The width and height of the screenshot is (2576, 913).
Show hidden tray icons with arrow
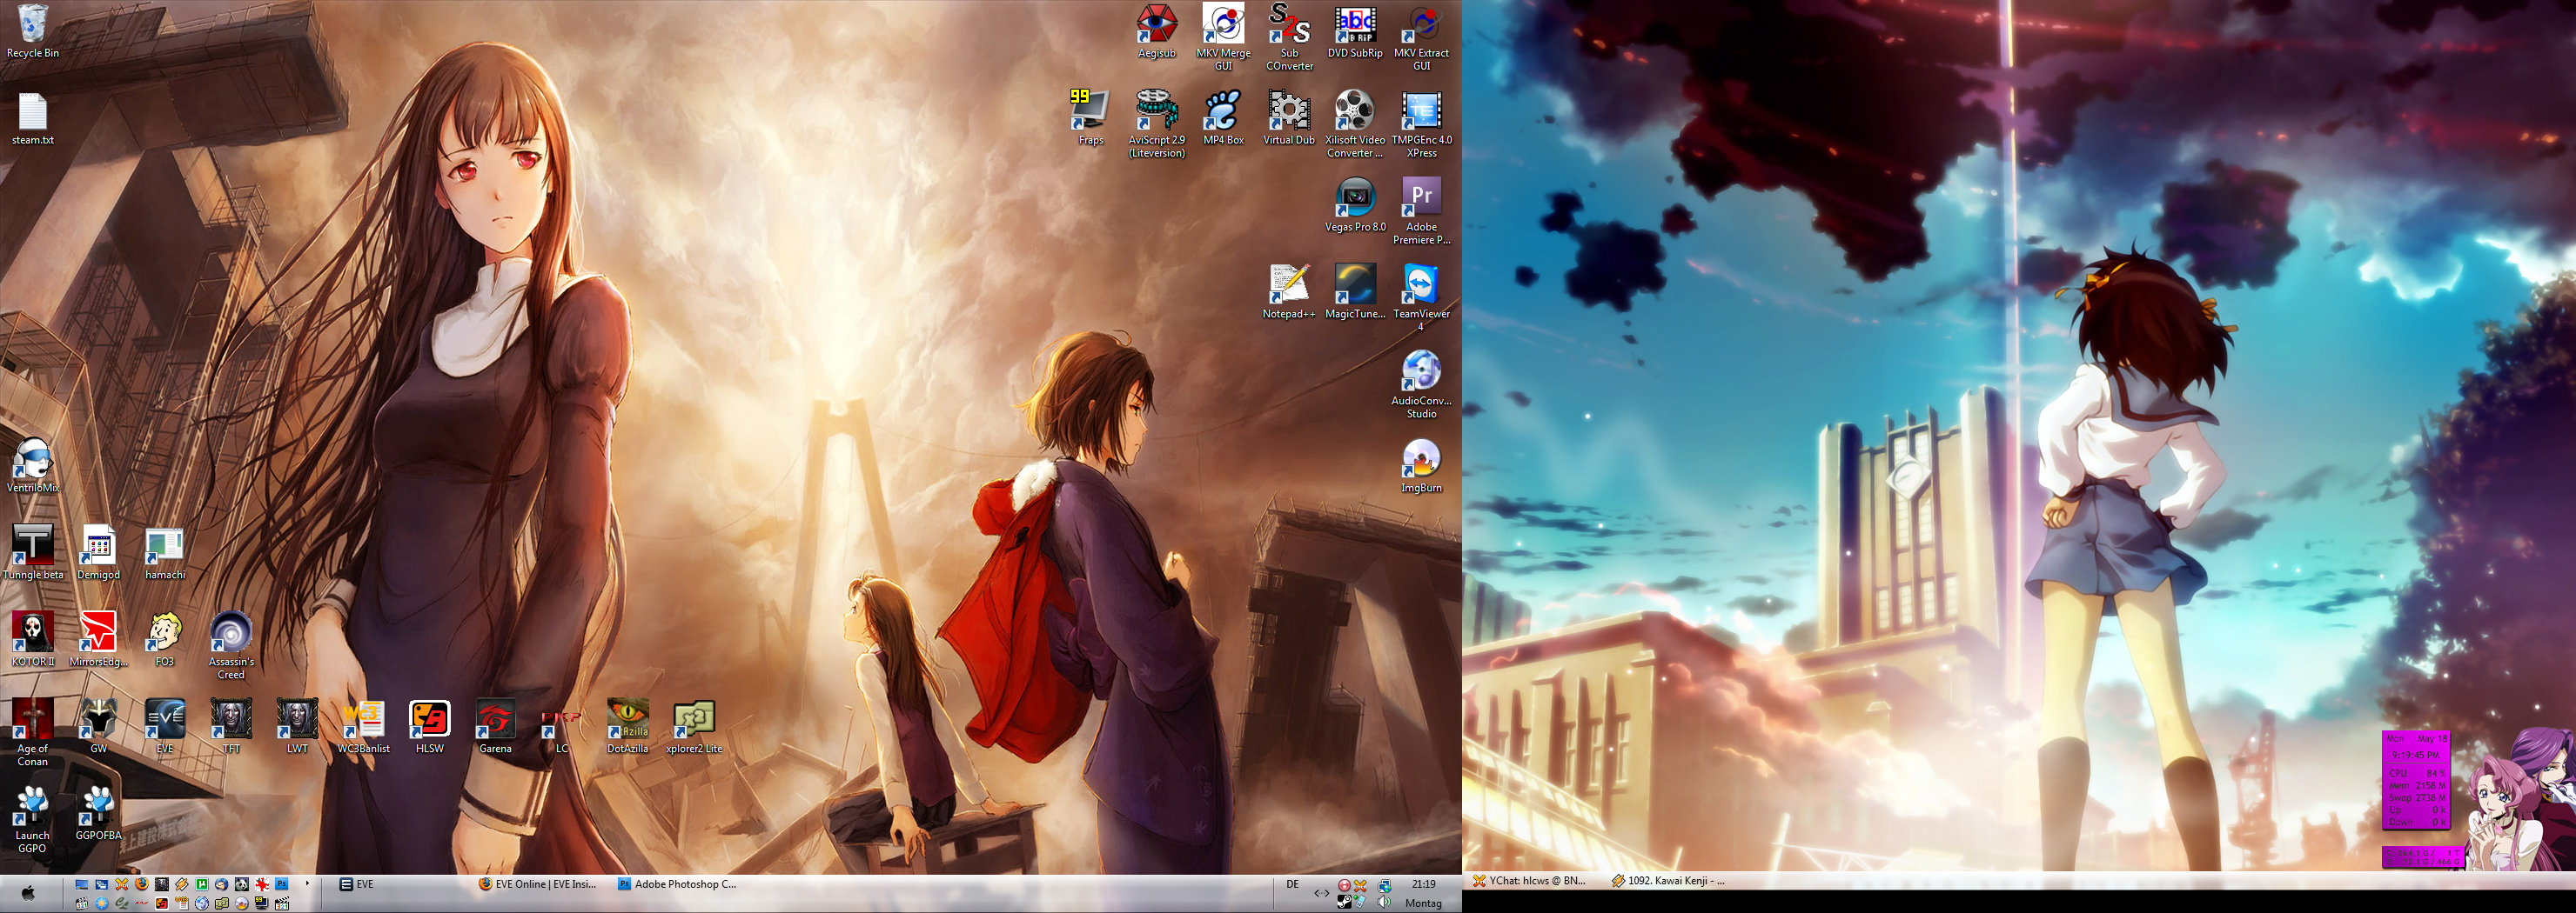pyautogui.click(x=1321, y=893)
